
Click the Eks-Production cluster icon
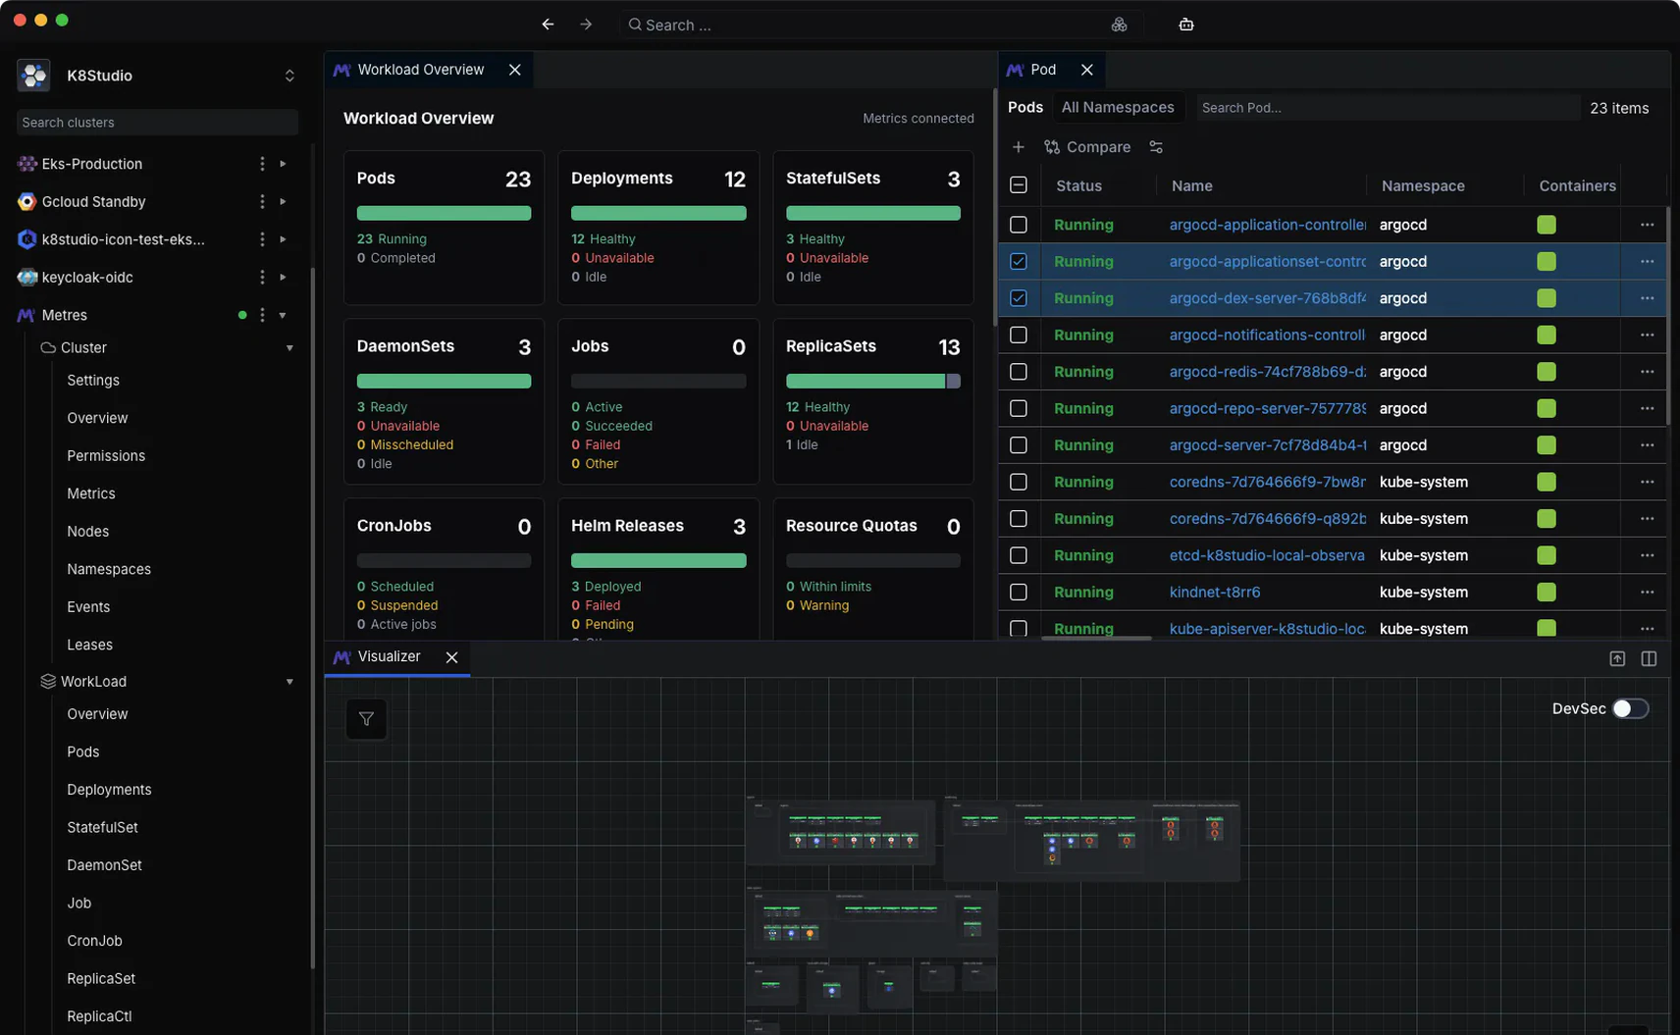tap(26, 164)
